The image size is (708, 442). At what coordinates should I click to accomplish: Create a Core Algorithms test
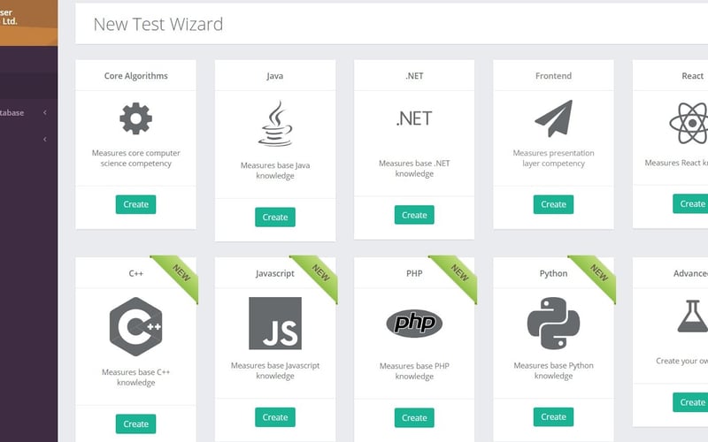click(x=136, y=204)
